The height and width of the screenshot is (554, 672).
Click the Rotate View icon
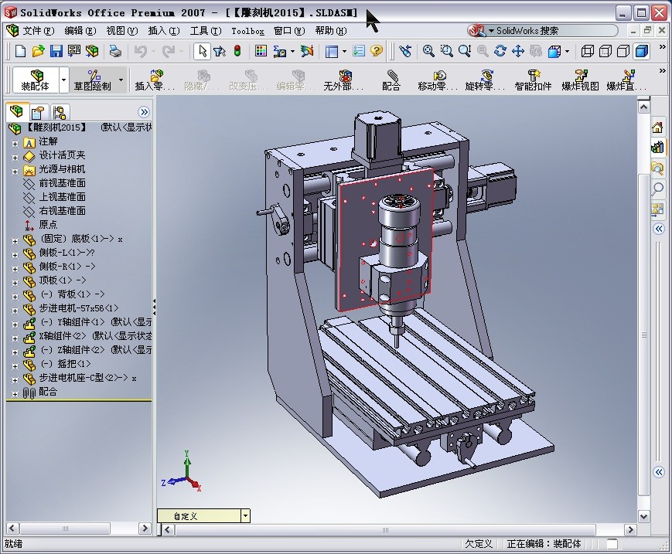click(x=500, y=51)
